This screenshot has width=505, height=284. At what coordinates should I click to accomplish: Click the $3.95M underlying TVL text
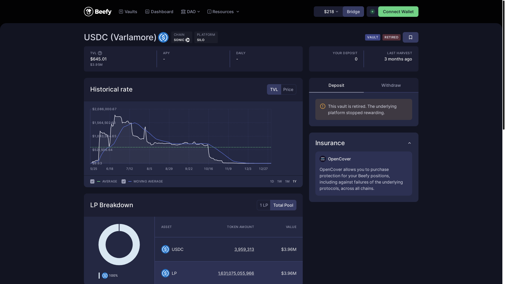point(96,65)
